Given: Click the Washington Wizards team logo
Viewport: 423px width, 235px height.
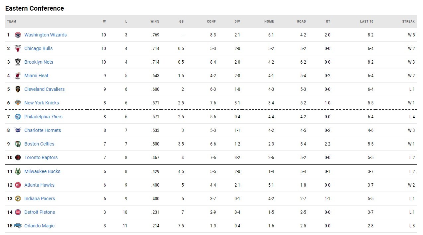Looking at the screenshot, I should click(x=18, y=35).
